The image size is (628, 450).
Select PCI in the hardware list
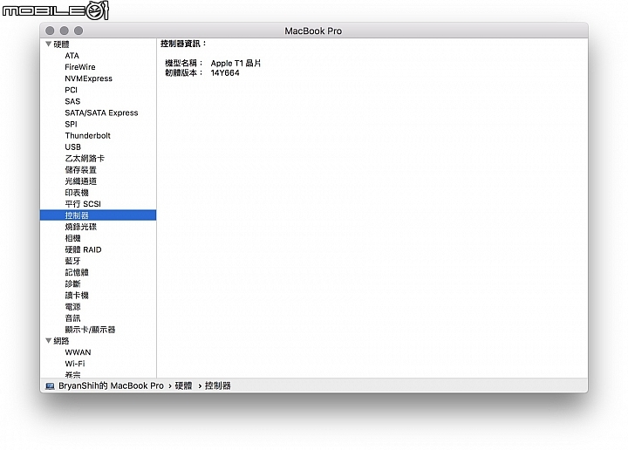[71, 90]
